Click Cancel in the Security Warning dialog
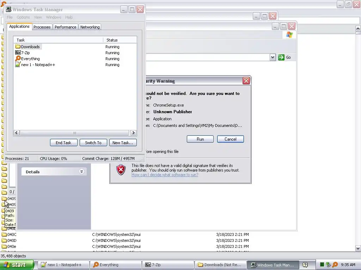This screenshot has height=270, width=361. coord(231,139)
